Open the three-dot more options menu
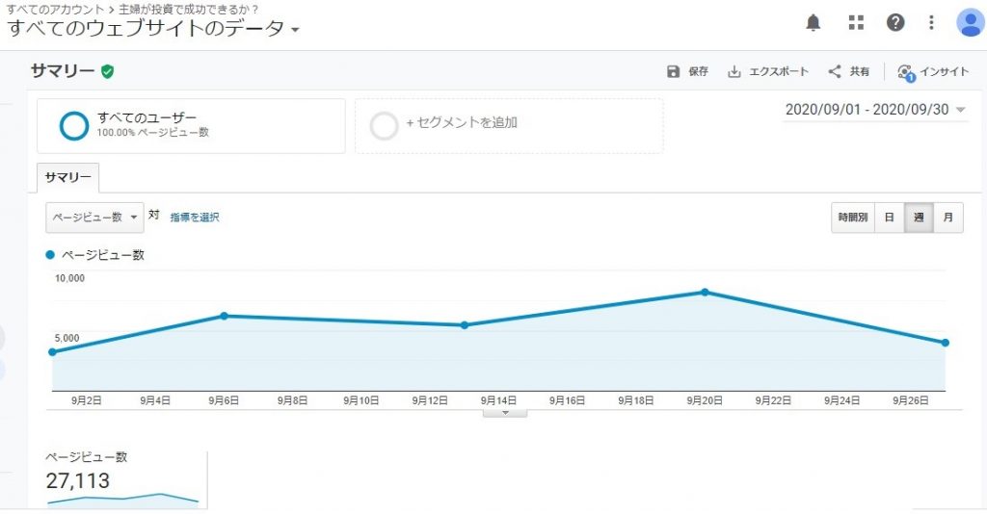The width and height of the screenshot is (987, 514). 931,22
